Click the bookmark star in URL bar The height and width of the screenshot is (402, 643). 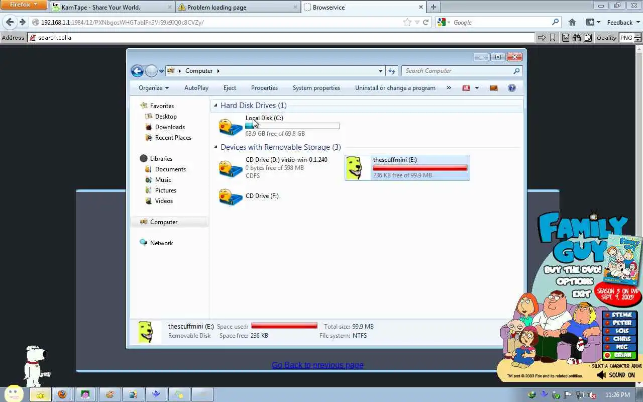pos(407,22)
